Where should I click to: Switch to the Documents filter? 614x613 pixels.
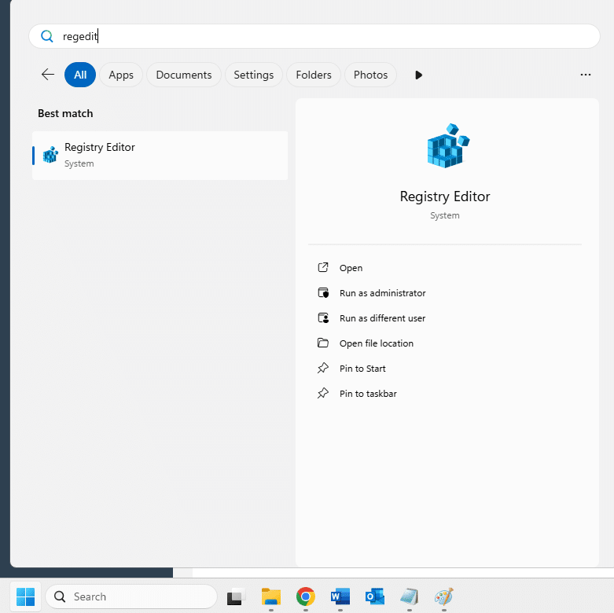point(184,75)
